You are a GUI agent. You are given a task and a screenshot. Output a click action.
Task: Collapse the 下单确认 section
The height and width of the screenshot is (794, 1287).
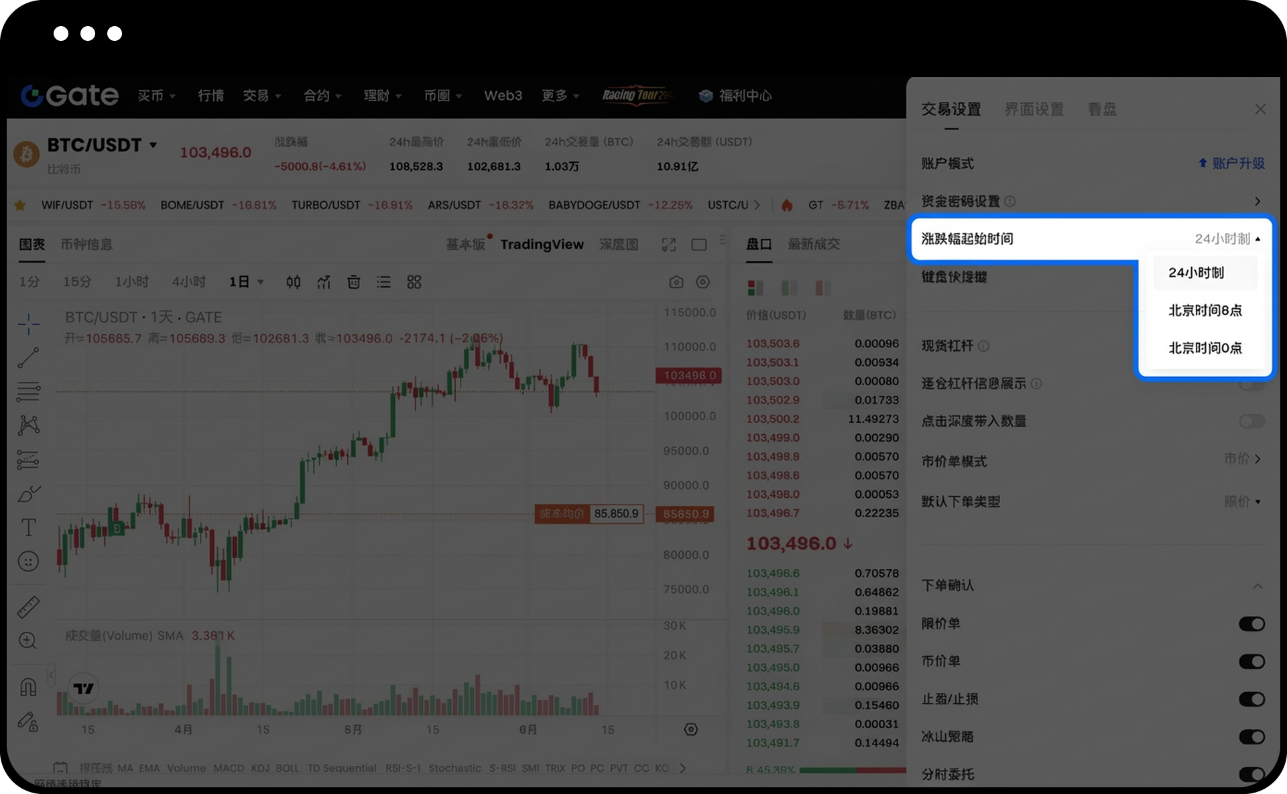pos(1257,586)
